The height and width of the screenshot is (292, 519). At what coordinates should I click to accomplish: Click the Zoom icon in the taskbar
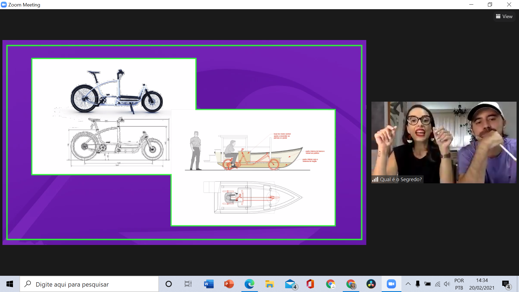tap(391, 284)
